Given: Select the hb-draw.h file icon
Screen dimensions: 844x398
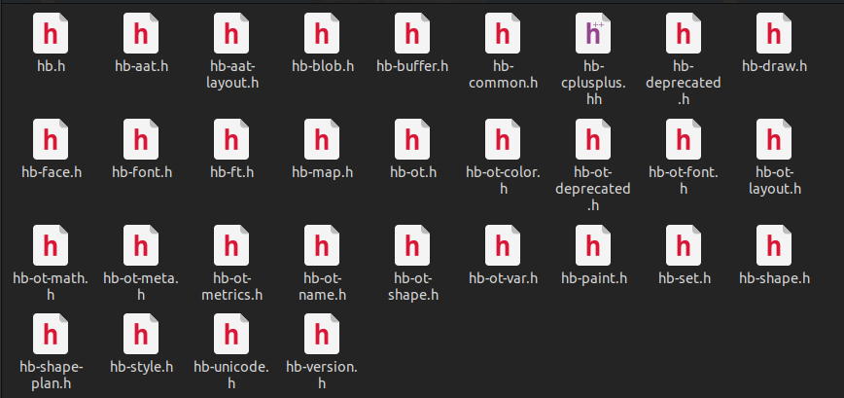Looking at the screenshot, I should (x=774, y=33).
